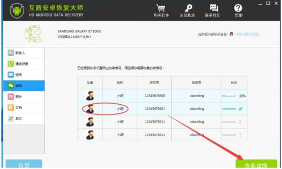Open the 购买软件 shopping cart icon
This screenshot has height=169, width=282.
click(x=161, y=8)
